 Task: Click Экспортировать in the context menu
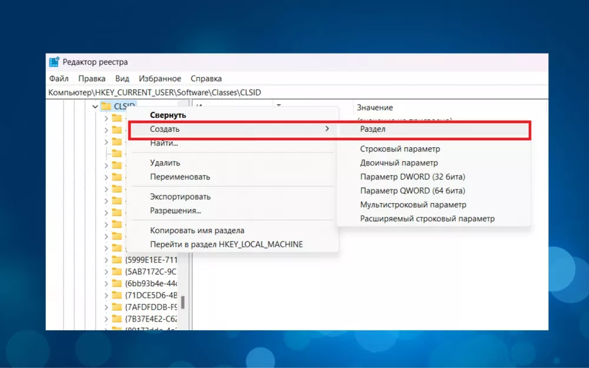[180, 197]
